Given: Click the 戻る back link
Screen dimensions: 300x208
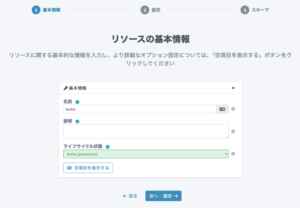Looking at the screenshot, I should pyautogui.click(x=130, y=196).
